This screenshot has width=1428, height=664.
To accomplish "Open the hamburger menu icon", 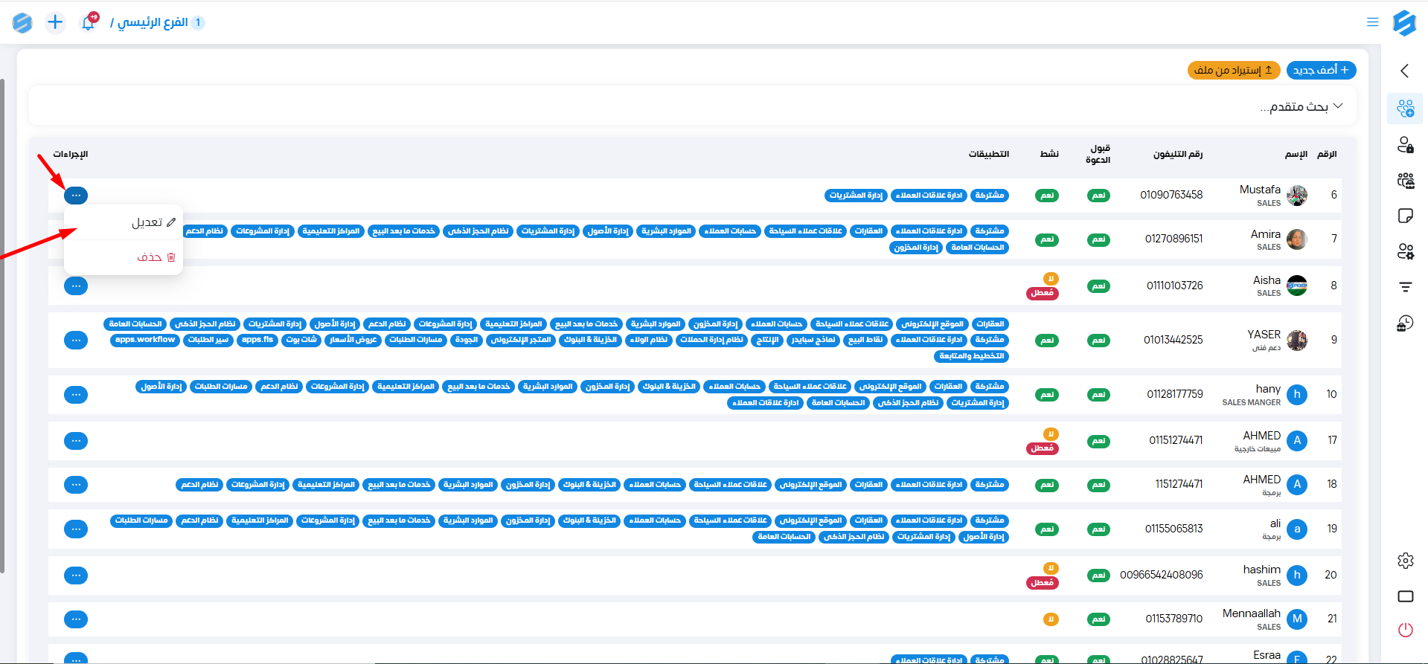I will point(1372,22).
